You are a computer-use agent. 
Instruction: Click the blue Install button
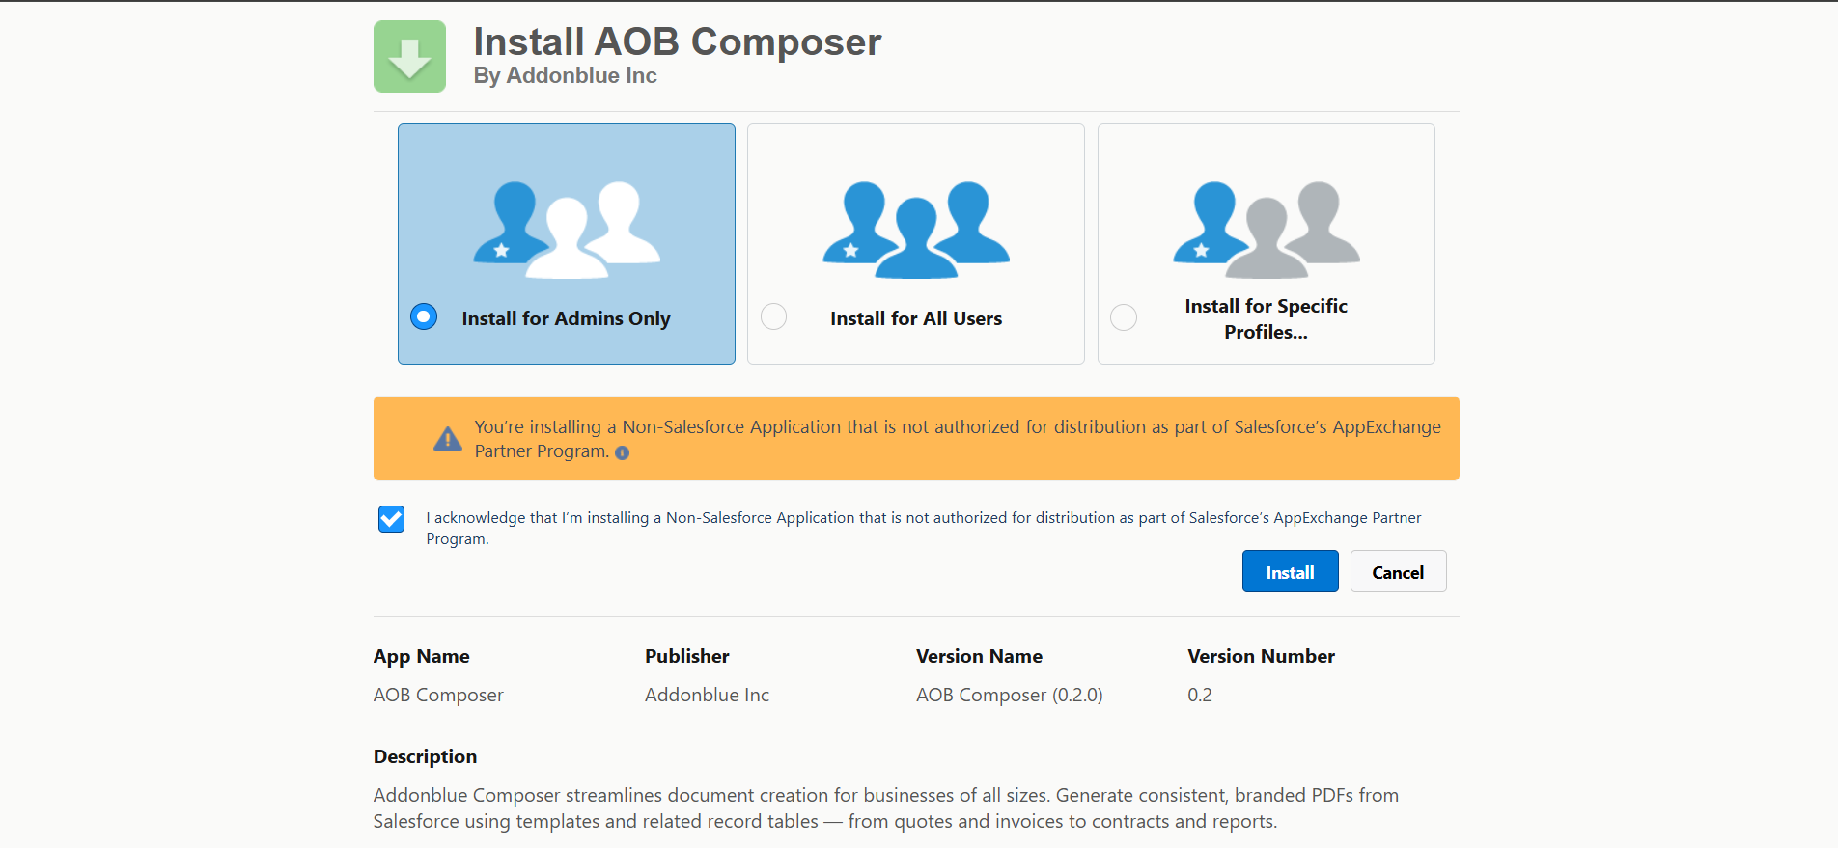[1290, 571]
